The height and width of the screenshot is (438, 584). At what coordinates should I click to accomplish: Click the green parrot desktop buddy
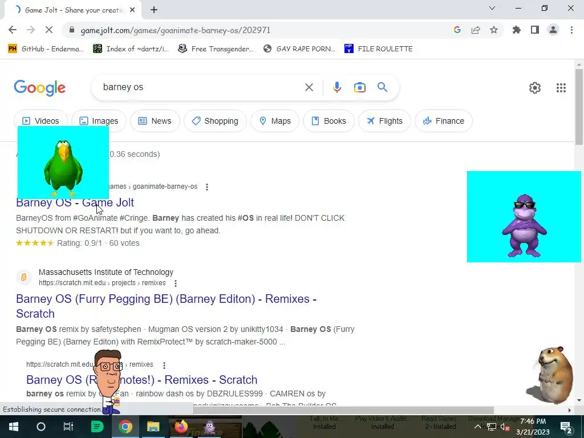click(63, 168)
